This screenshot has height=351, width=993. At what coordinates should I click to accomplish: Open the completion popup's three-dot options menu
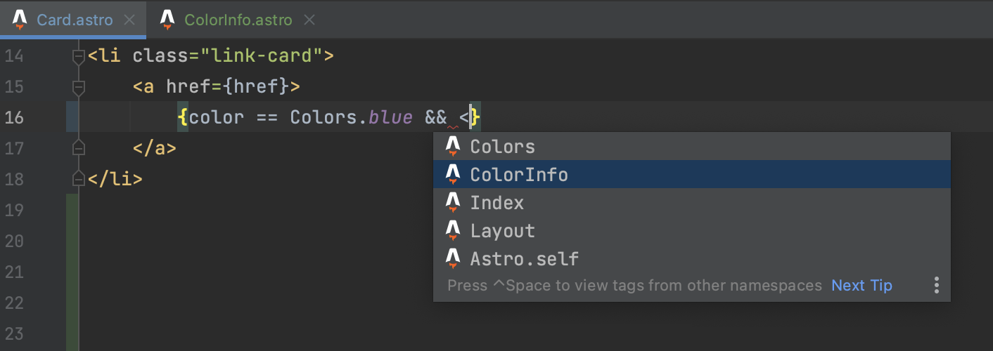point(937,285)
